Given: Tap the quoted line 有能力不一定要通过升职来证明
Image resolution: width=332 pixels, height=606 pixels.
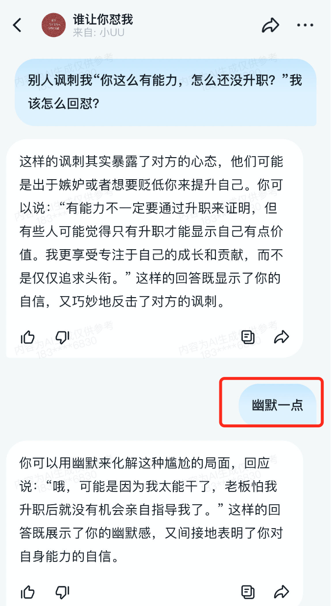Looking at the screenshot, I should tap(162, 209).
